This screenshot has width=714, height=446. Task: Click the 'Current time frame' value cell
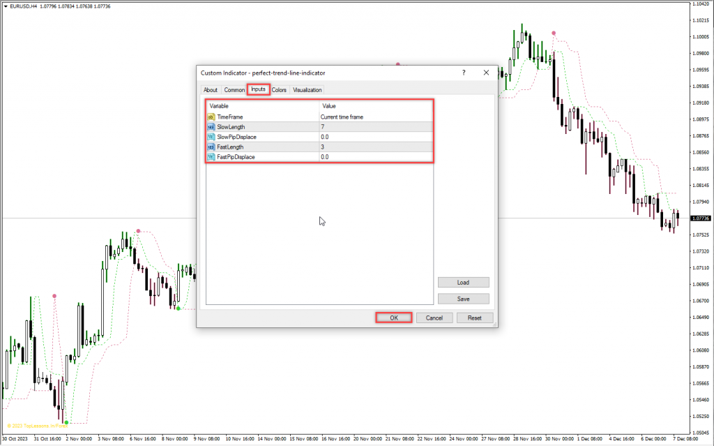point(376,117)
